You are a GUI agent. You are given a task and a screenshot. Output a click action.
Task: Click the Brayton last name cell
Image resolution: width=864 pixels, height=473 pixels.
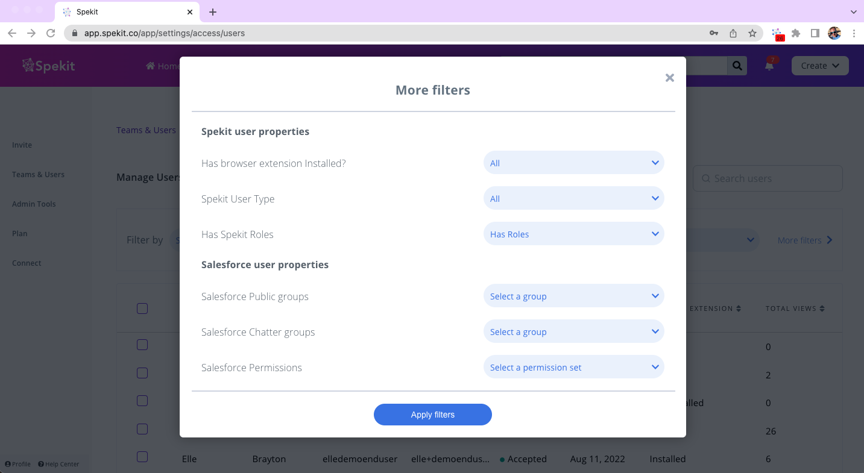tap(269, 459)
